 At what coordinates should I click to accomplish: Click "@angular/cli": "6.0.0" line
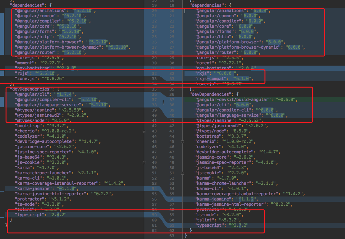tap(224, 105)
